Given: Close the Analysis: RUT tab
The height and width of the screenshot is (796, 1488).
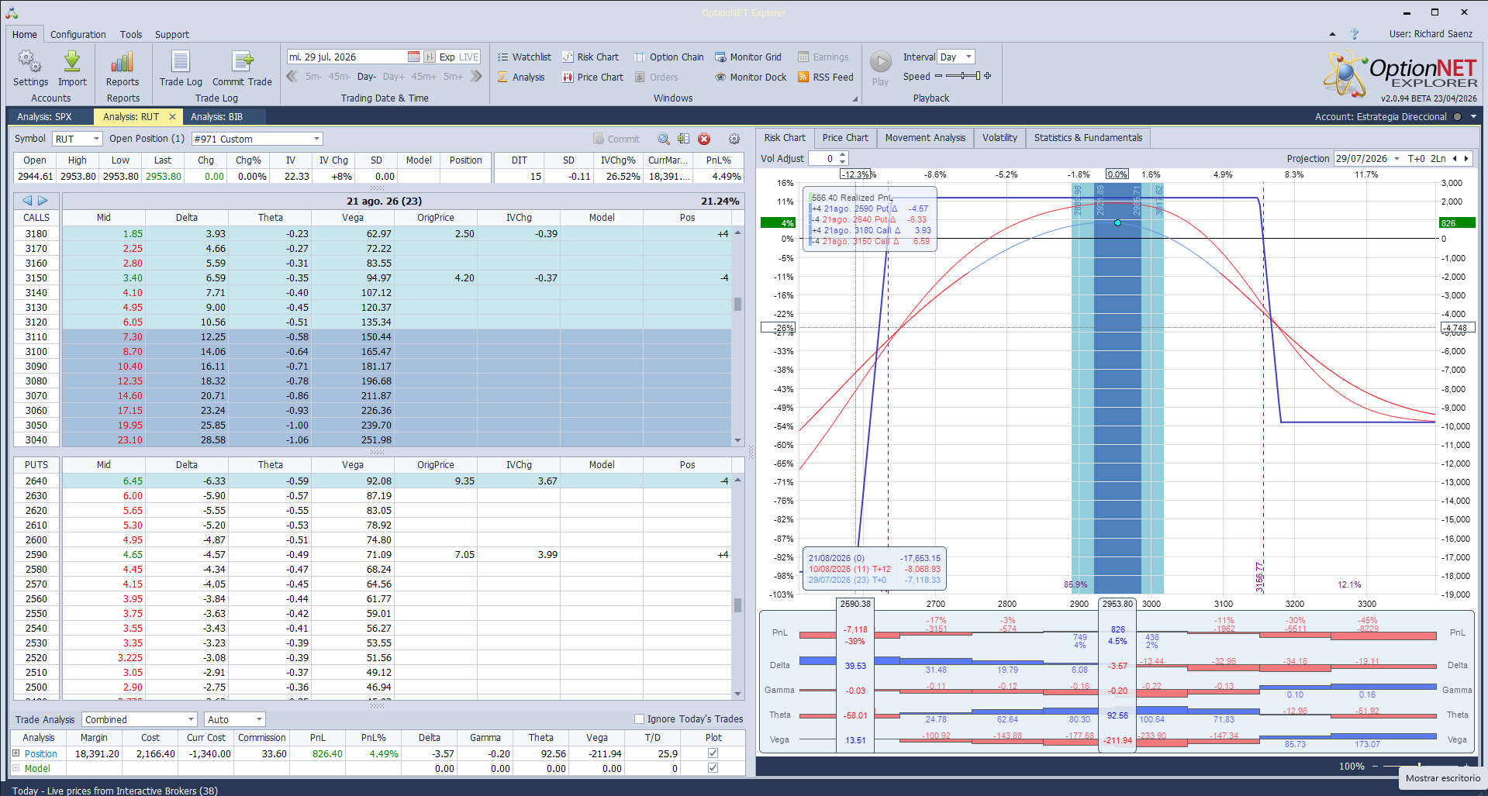Looking at the screenshot, I should (x=172, y=116).
